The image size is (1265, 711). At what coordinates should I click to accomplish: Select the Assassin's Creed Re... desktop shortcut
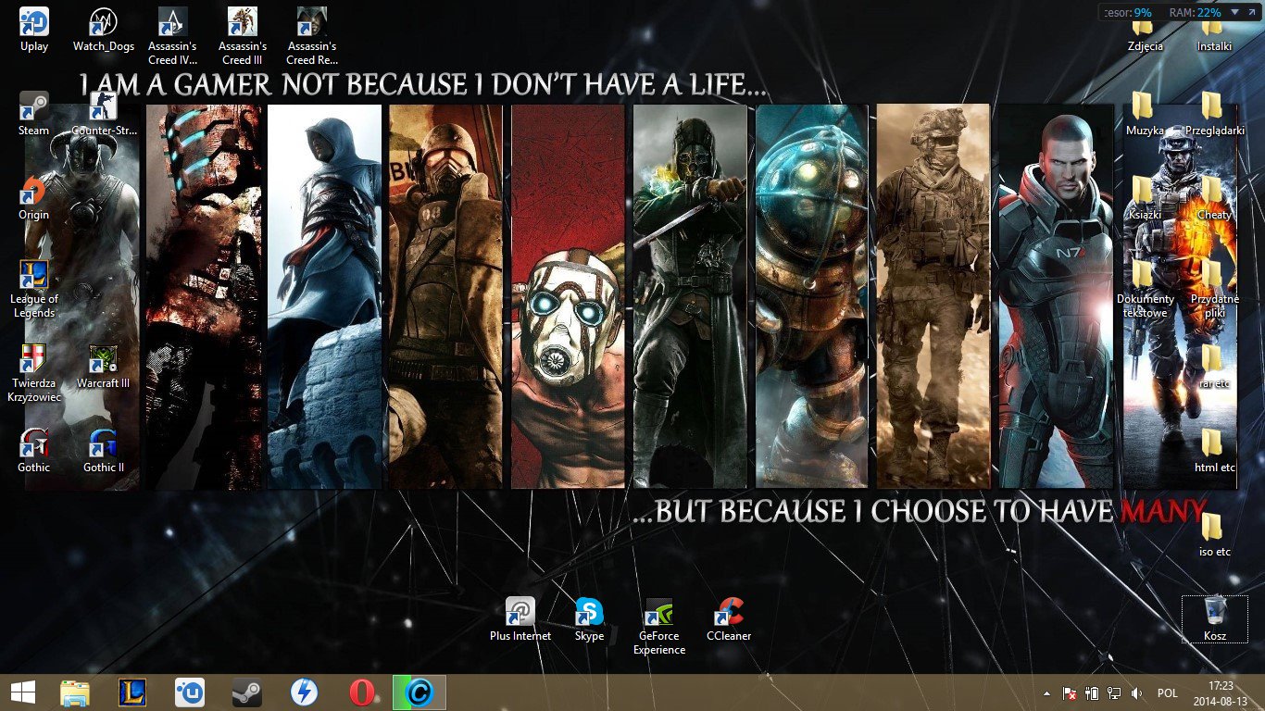tap(312, 36)
